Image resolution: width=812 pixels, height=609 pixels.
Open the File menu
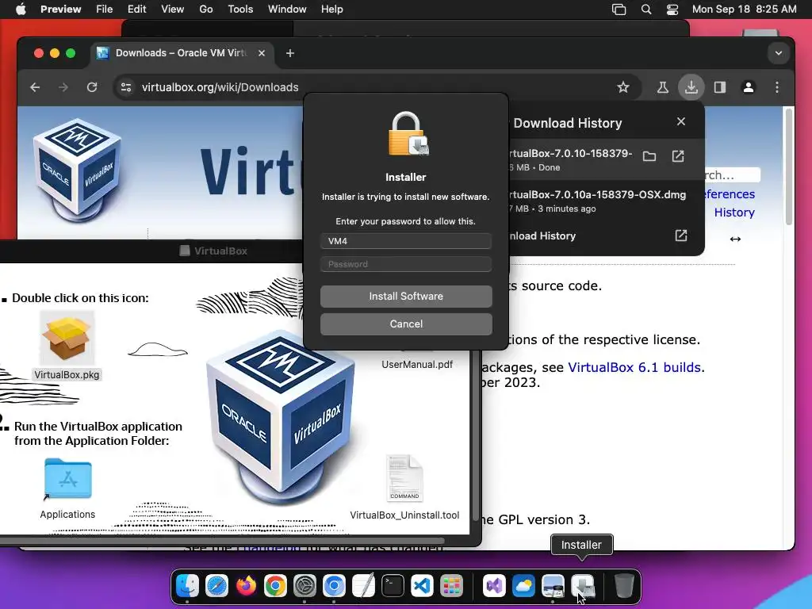(104, 10)
